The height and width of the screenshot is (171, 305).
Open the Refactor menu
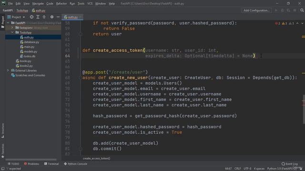[x=61, y=3]
